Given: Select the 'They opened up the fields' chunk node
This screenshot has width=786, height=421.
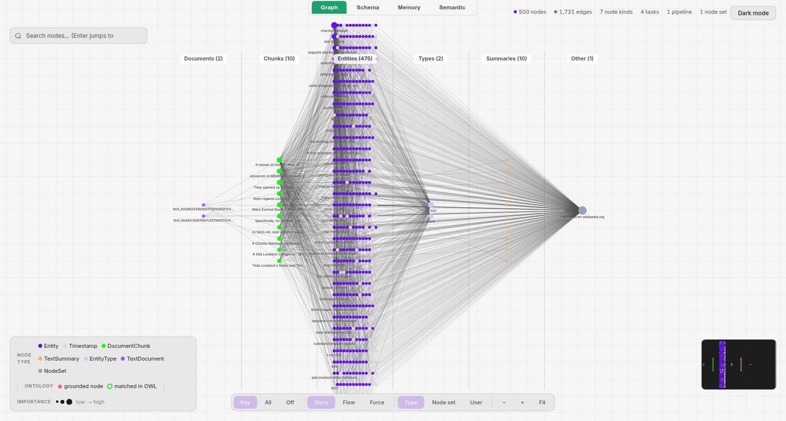Looking at the screenshot, I should pyautogui.click(x=280, y=182).
